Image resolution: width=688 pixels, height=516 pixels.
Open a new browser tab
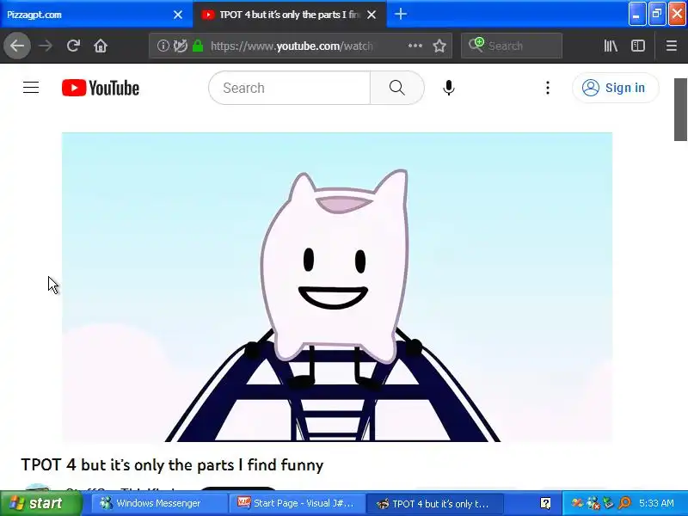pyautogui.click(x=400, y=14)
